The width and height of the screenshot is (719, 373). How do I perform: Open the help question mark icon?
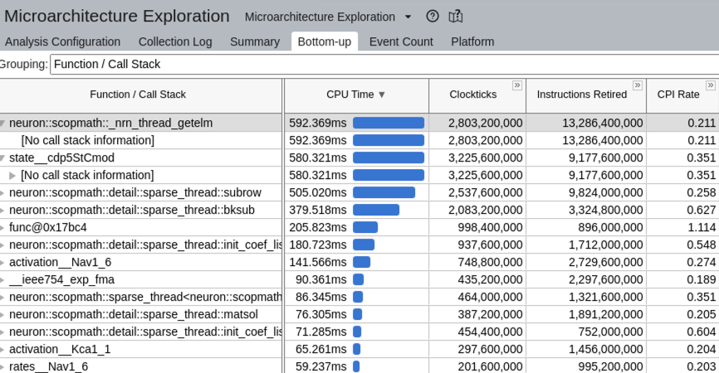click(x=432, y=17)
